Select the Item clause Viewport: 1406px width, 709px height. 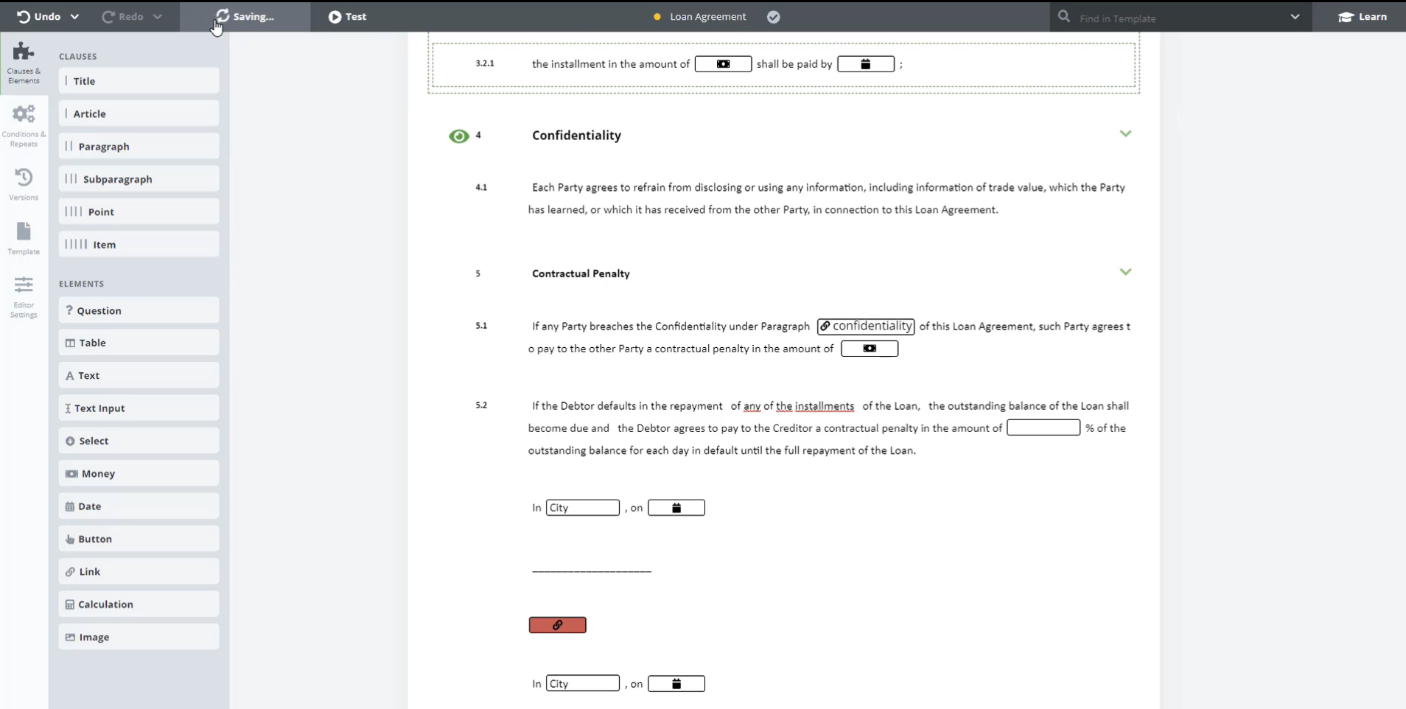click(139, 244)
